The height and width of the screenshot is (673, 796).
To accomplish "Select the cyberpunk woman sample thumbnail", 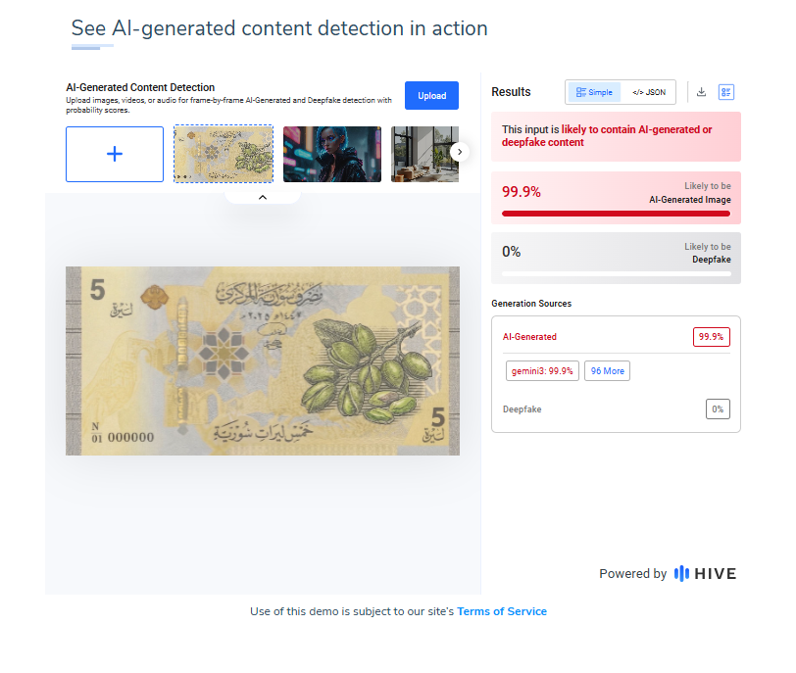I will pos(332,154).
